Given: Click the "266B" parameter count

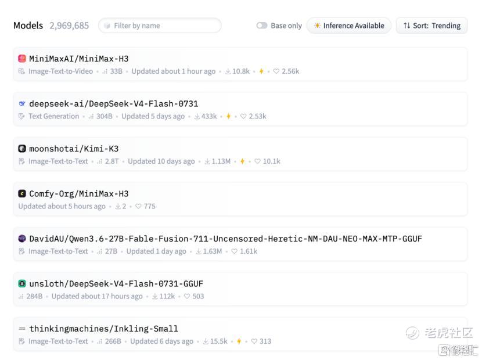Looking at the screenshot, I should (x=113, y=341).
